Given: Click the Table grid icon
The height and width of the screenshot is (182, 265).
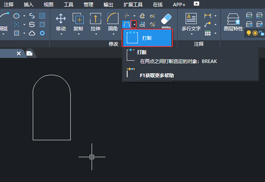Looking at the screenshot, I should (208, 33).
